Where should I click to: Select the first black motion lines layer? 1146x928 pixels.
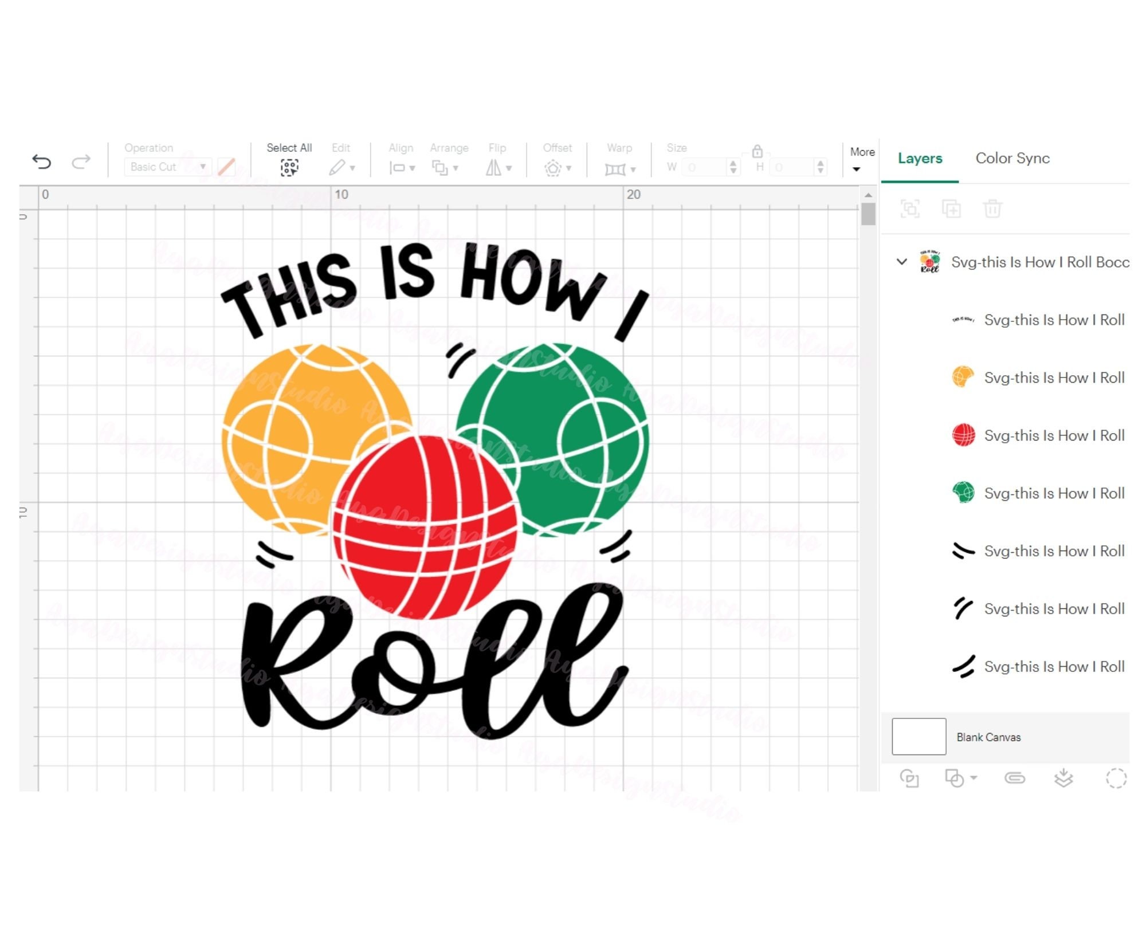click(x=1038, y=551)
